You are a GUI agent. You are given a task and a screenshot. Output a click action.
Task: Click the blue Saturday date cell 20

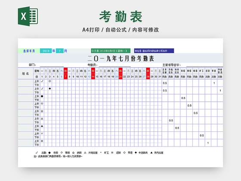coord(117,77)
